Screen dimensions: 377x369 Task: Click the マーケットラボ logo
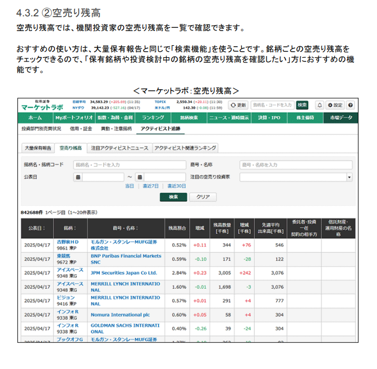click(41, 107)
